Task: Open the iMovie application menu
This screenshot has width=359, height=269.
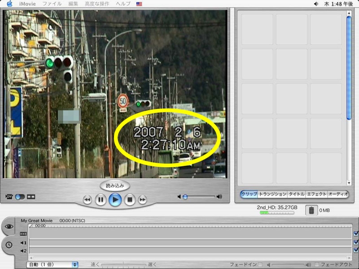Action: tap(27, 4)
